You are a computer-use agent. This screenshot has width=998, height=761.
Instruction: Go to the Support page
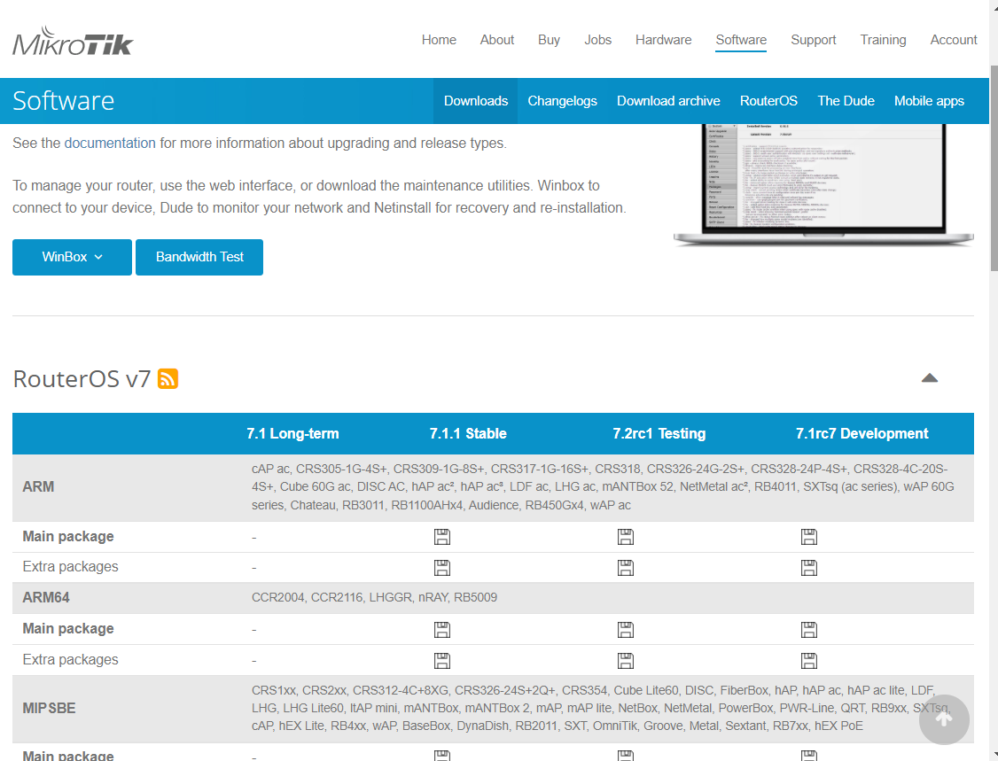point(813,40)
